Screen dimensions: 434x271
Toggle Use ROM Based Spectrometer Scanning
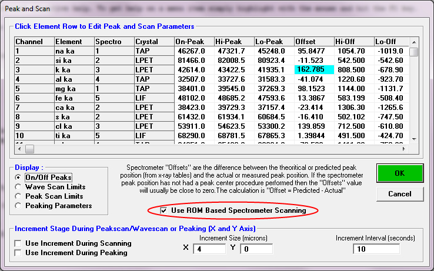tap(162, 210)
